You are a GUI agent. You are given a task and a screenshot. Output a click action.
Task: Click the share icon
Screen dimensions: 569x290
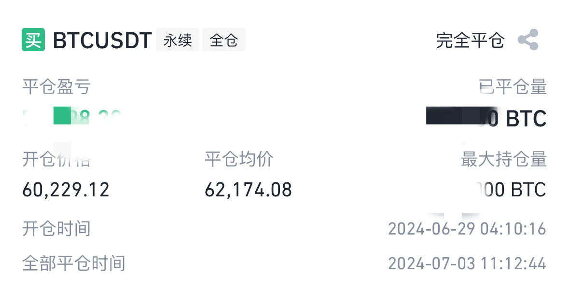tap(528, 40)
